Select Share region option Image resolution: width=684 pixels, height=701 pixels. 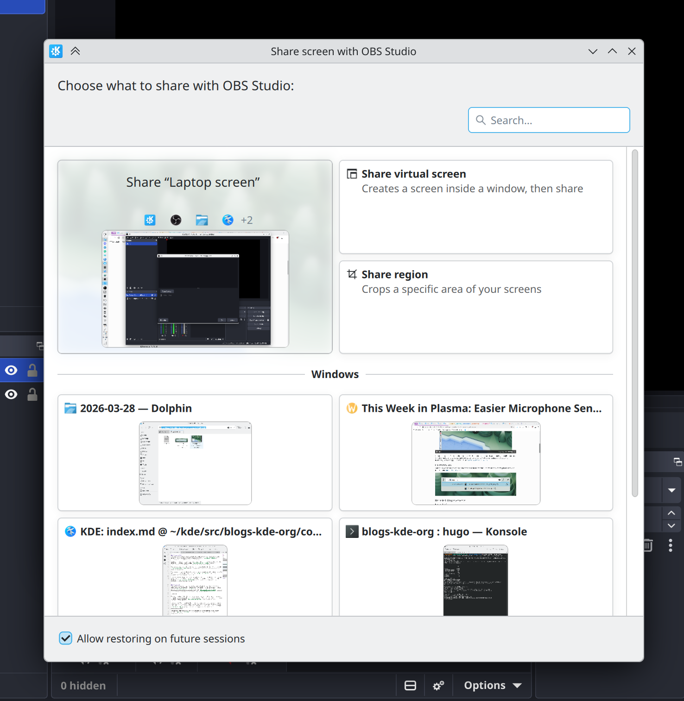point(475,307)
